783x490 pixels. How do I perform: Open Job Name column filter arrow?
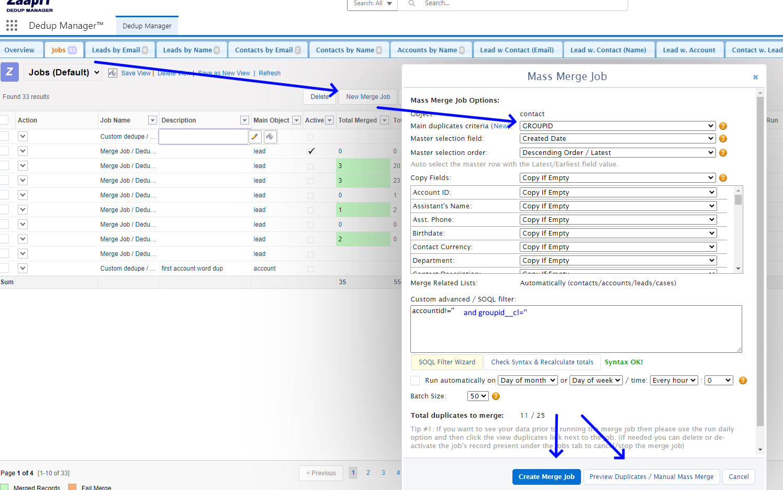152,120
